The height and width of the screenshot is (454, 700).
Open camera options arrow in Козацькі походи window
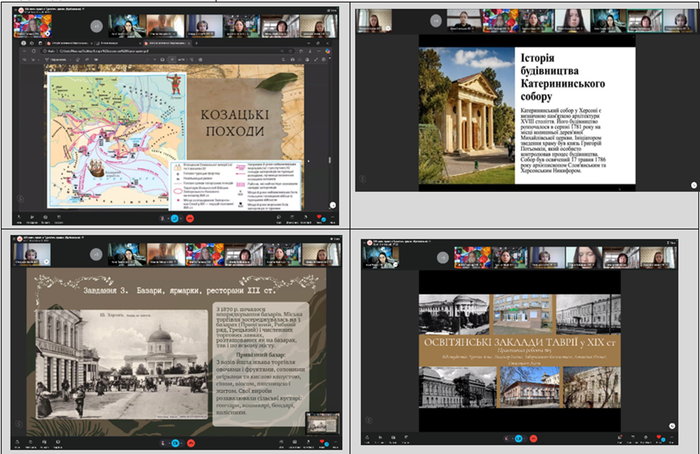click(181, 219)
